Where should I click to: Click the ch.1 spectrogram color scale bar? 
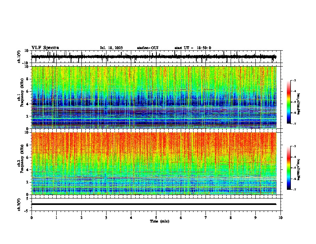289,102
